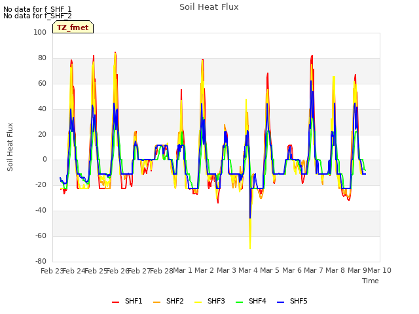Click the 20 y-axis tick label
Image resolution: width=419 pixels, height=314 pixels.
(42, 134)
